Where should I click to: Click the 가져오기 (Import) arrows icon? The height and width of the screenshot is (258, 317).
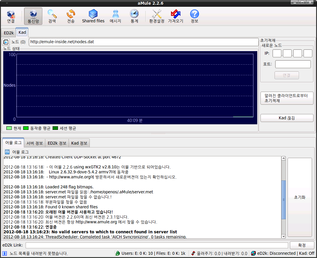click(175, 16)
